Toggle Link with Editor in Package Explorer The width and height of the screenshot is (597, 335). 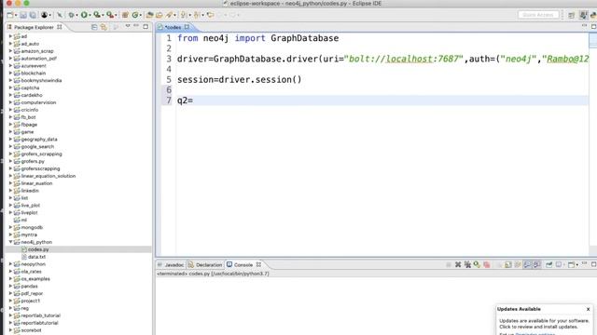coord(104,27)
